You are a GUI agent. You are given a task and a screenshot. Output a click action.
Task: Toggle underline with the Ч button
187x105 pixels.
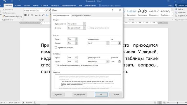tap(32, 15)
